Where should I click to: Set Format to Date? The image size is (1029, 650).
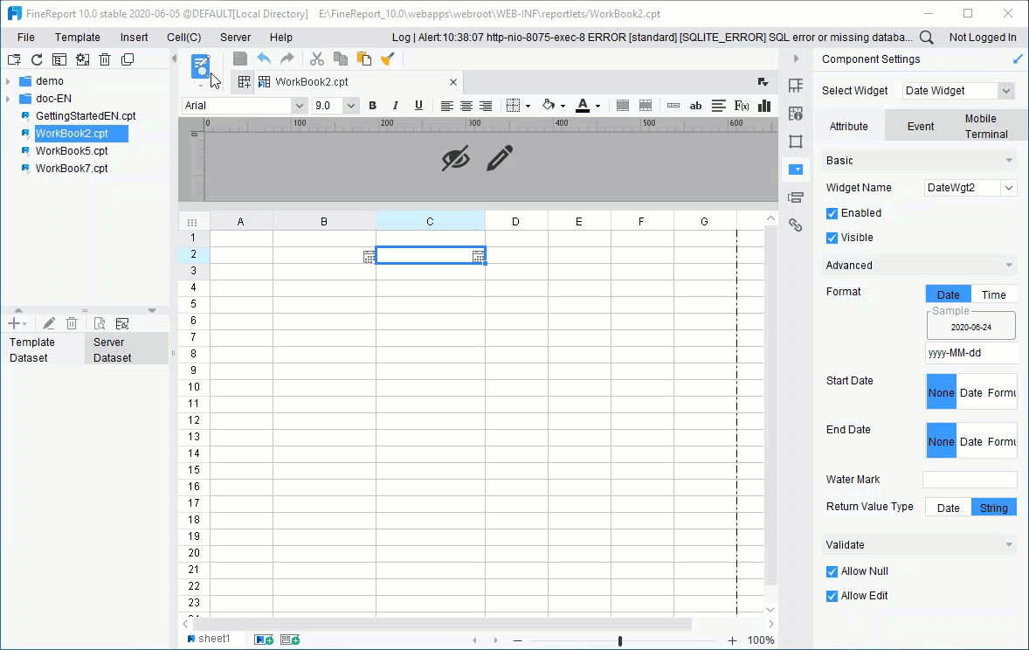click(949, 294)
